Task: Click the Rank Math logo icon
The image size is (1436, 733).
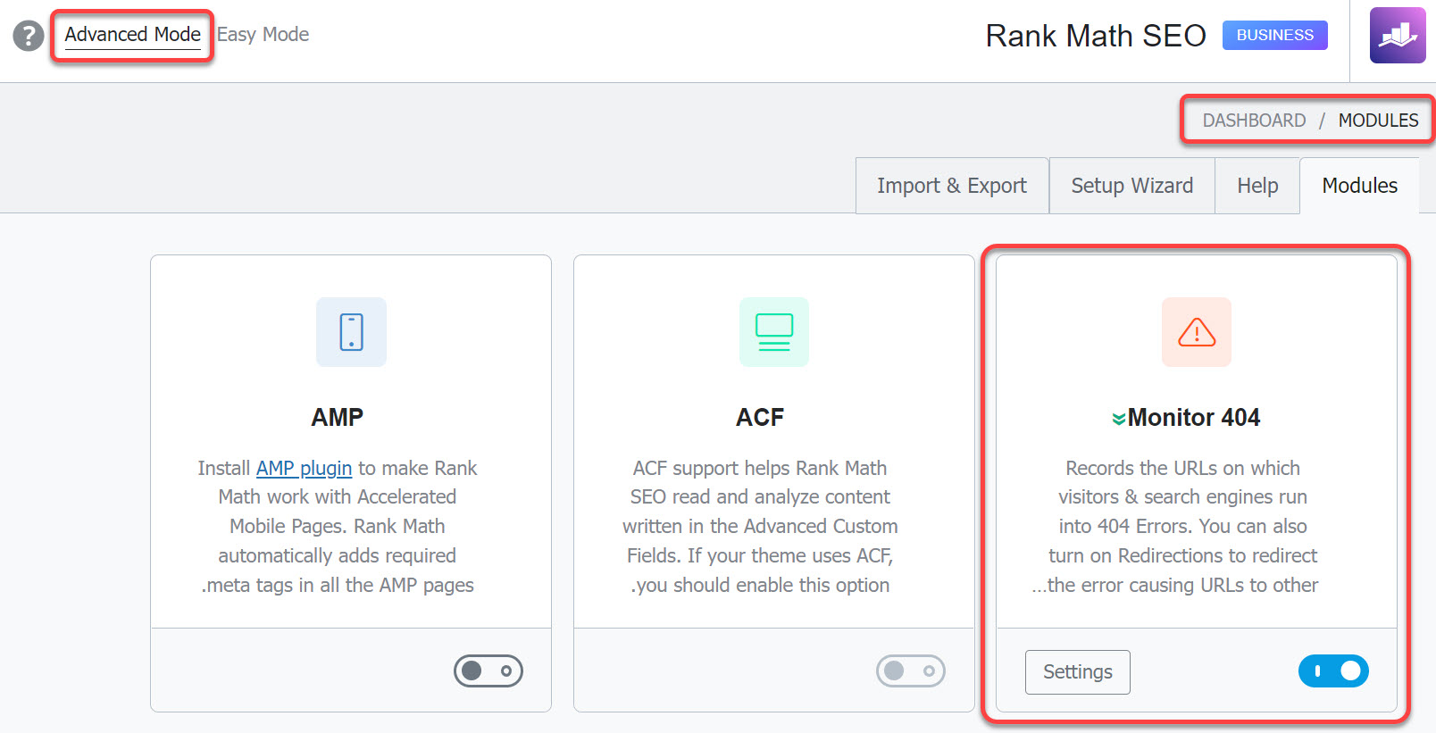Action: pyautogui.click(x=1398, y=36)
